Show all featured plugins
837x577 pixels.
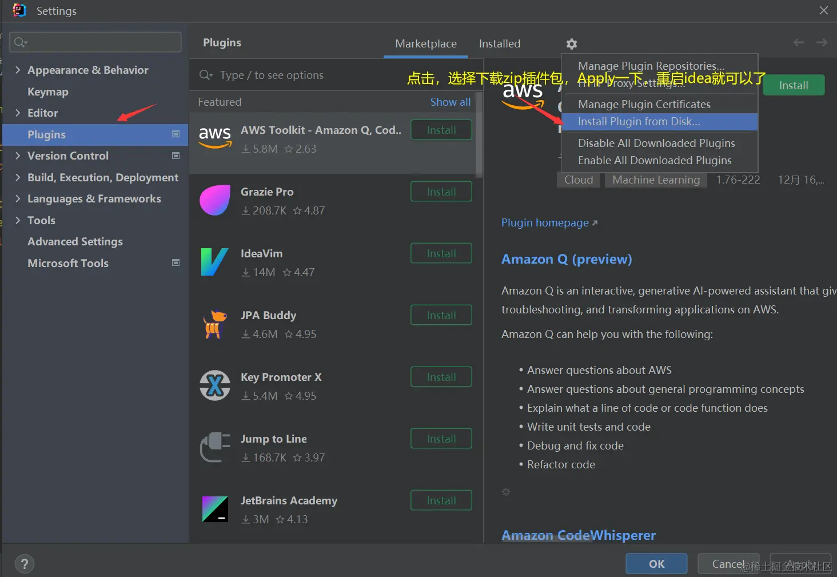pyautogui.click(x=451, y=102)
